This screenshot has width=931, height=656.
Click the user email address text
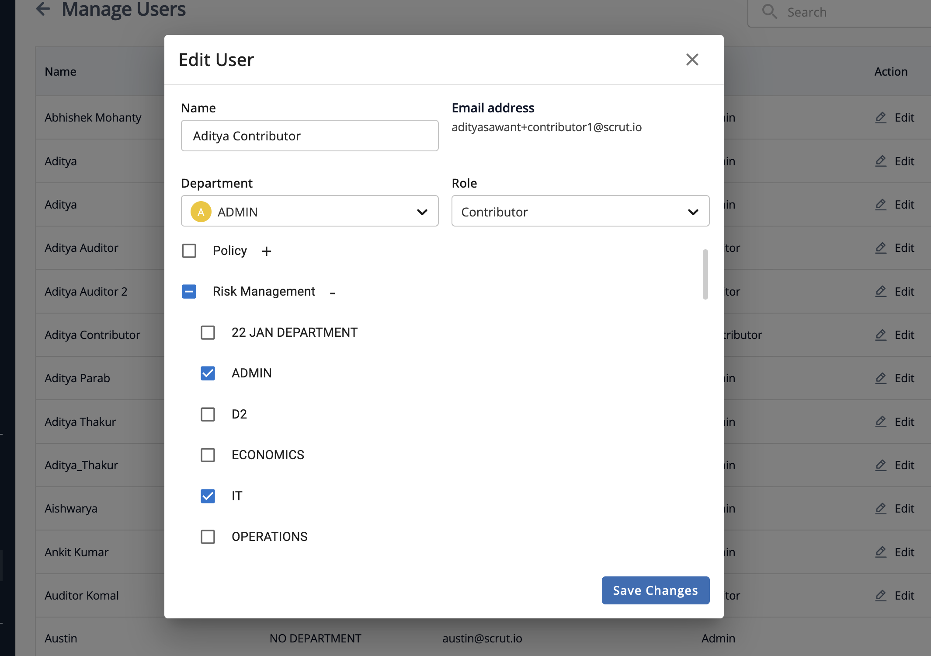pyautogui.click(x=546, y=127)
